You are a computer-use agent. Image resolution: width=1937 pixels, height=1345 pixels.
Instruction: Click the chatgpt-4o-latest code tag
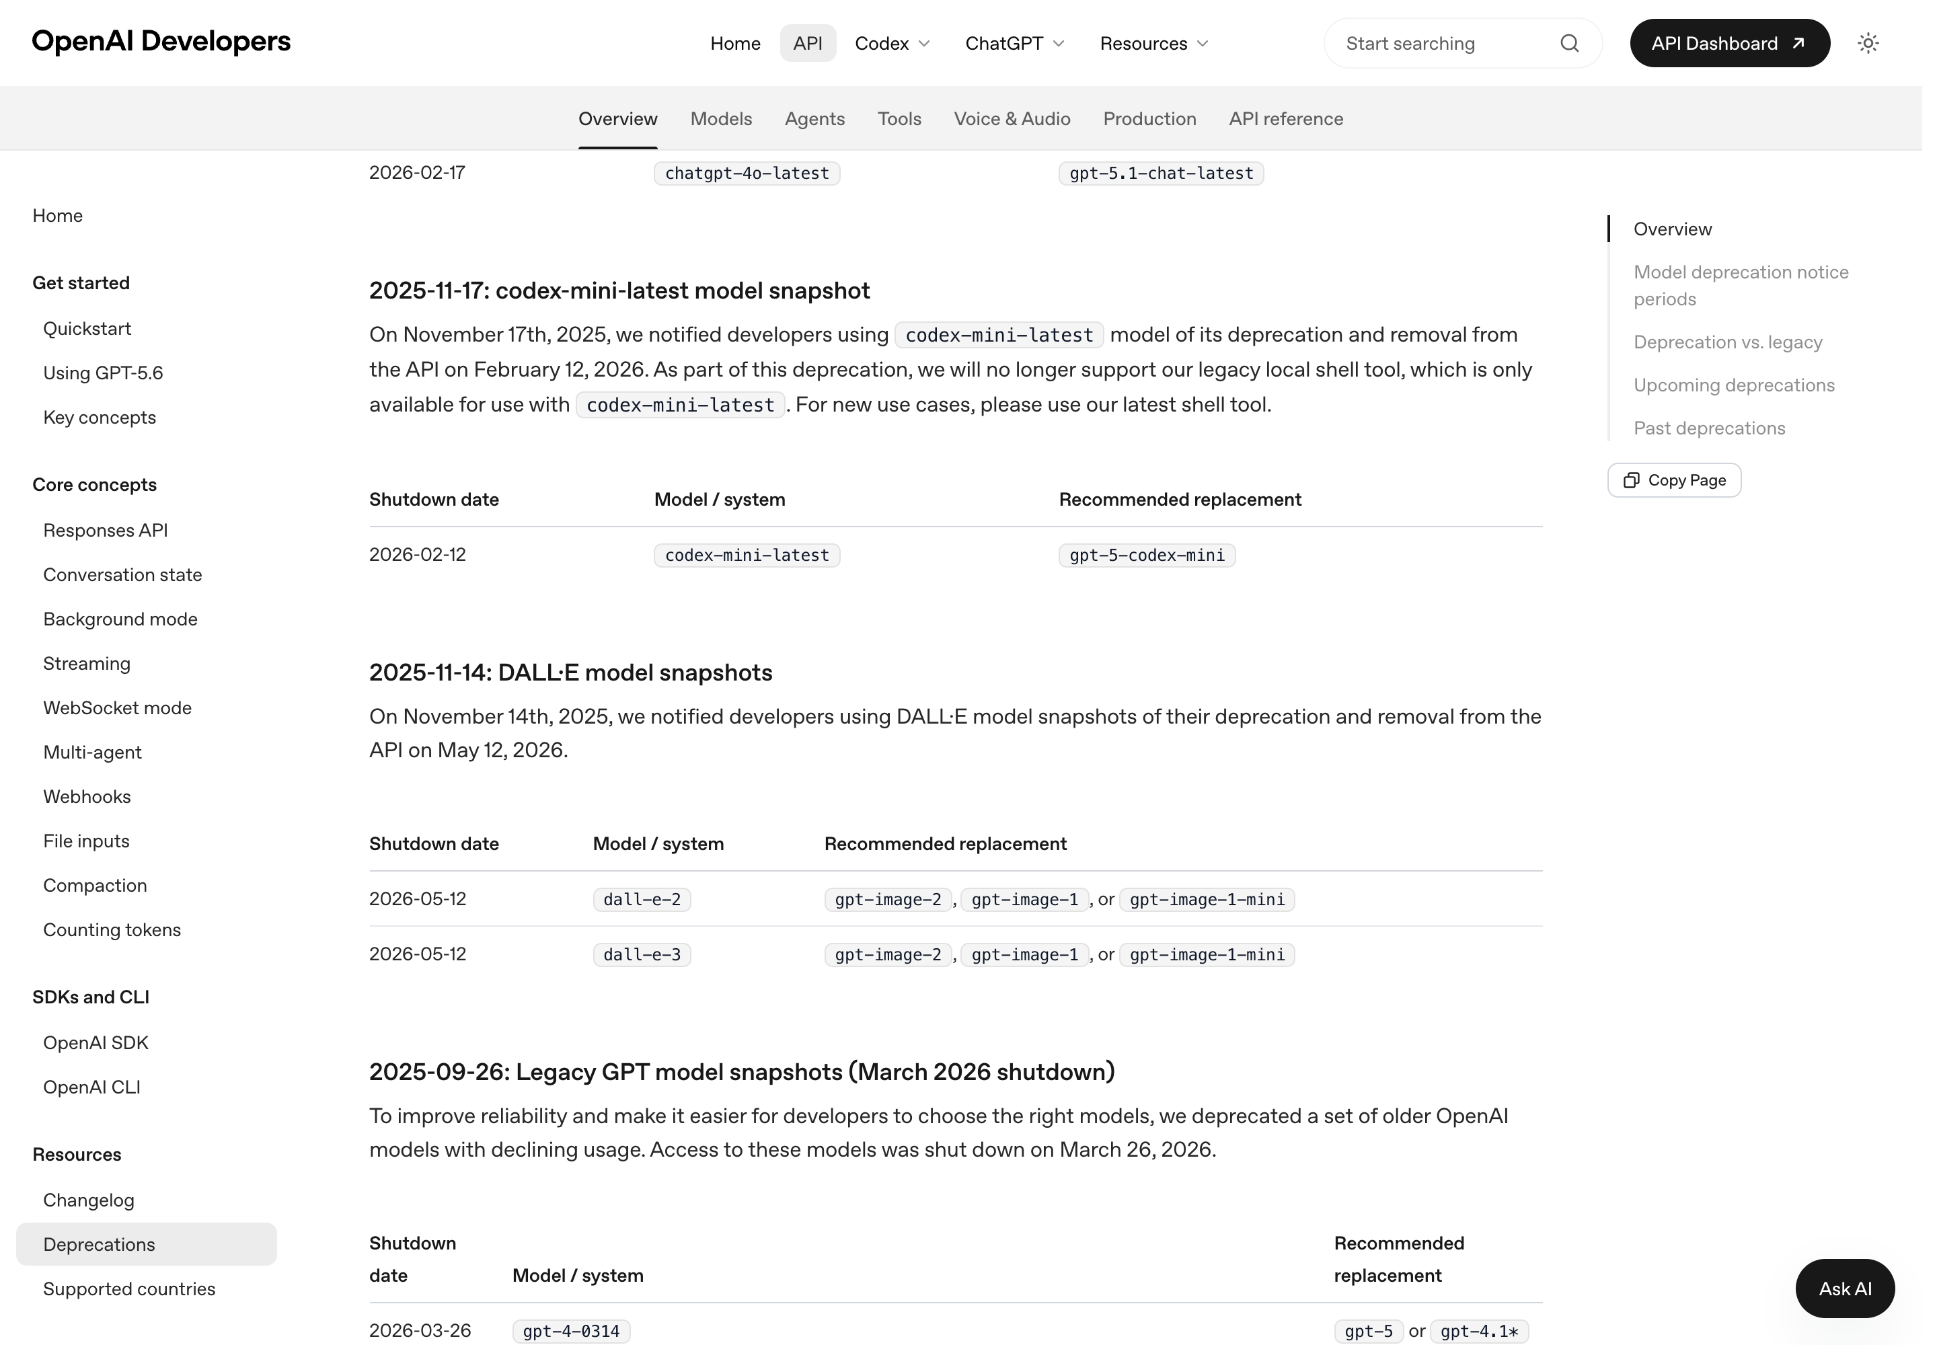[x=747, y=174]
